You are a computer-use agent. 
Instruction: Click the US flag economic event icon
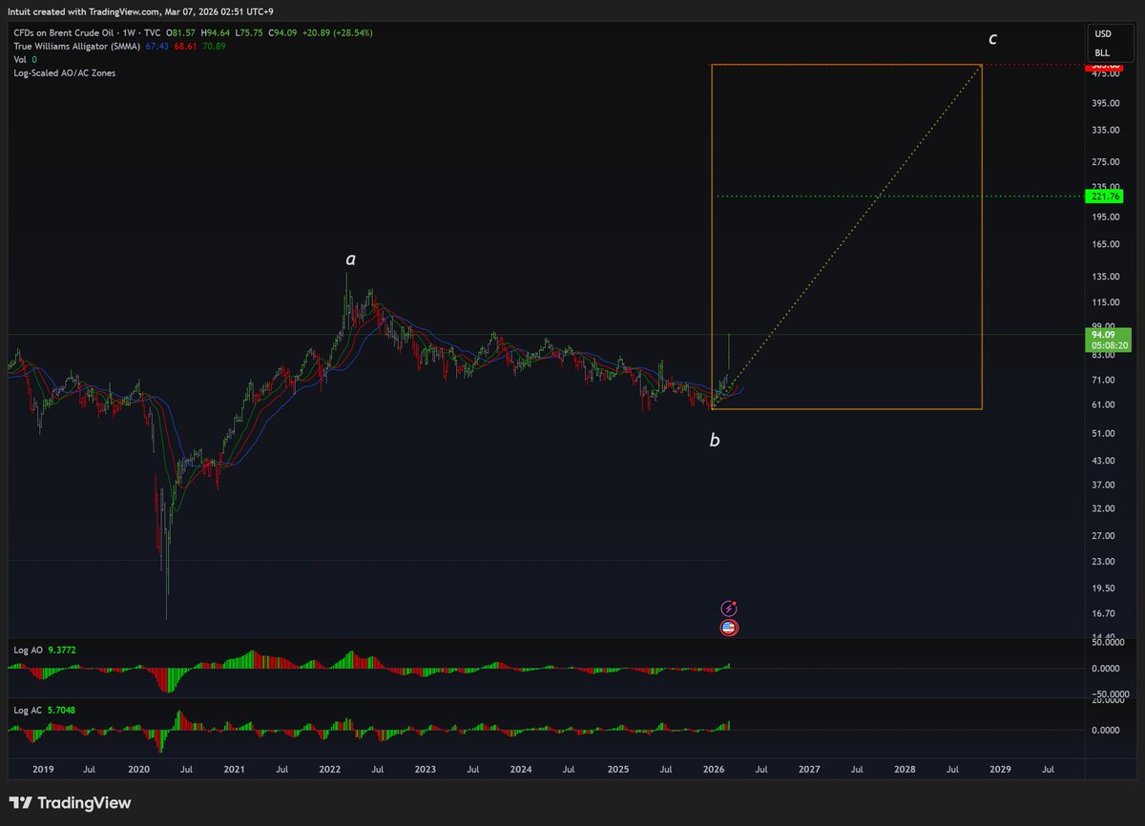[x=729, y=628]
